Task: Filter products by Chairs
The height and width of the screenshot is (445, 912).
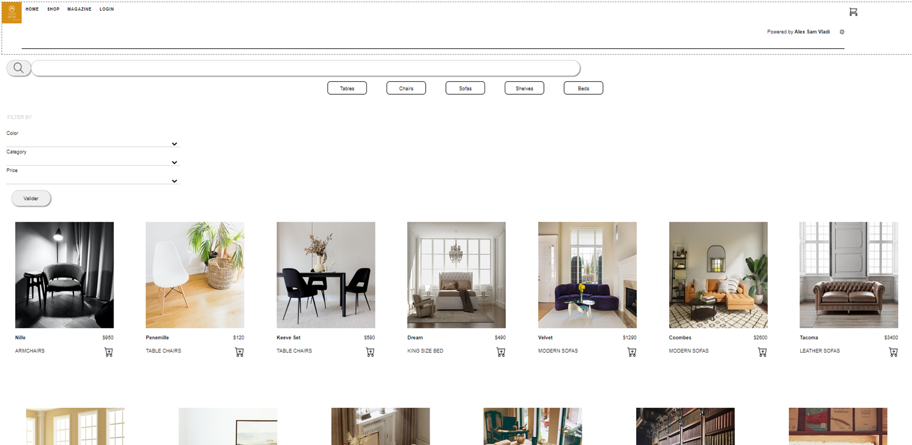Action: (x=406, y=88)
